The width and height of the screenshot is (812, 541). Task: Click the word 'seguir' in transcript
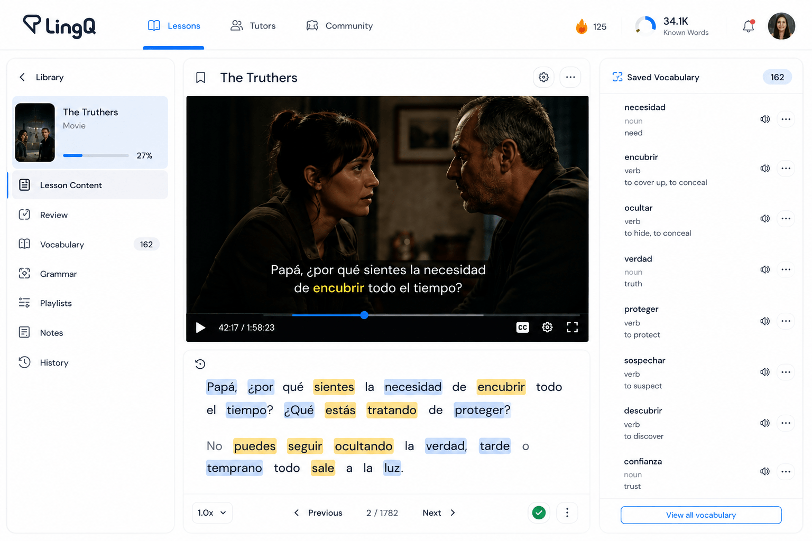coord(305,446)
